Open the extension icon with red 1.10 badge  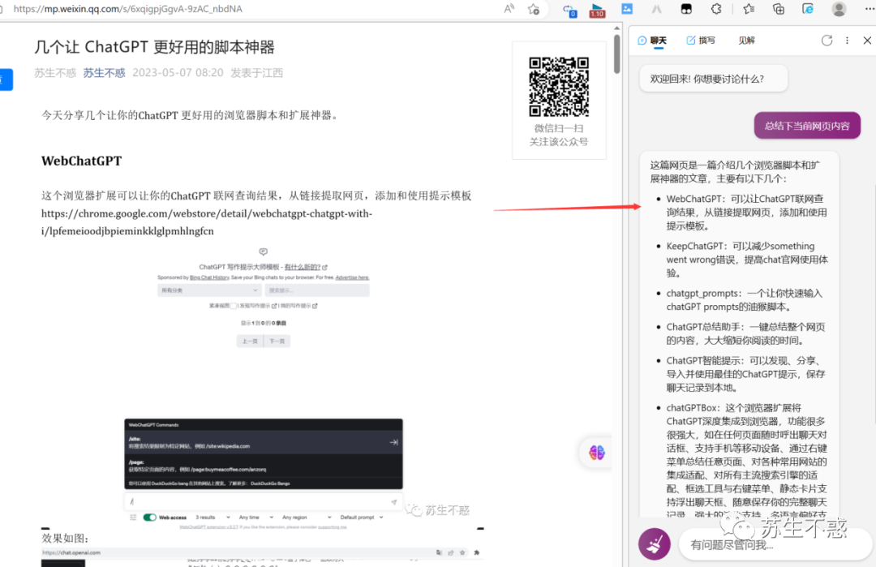pyautogui.click(x=597, y=10)
